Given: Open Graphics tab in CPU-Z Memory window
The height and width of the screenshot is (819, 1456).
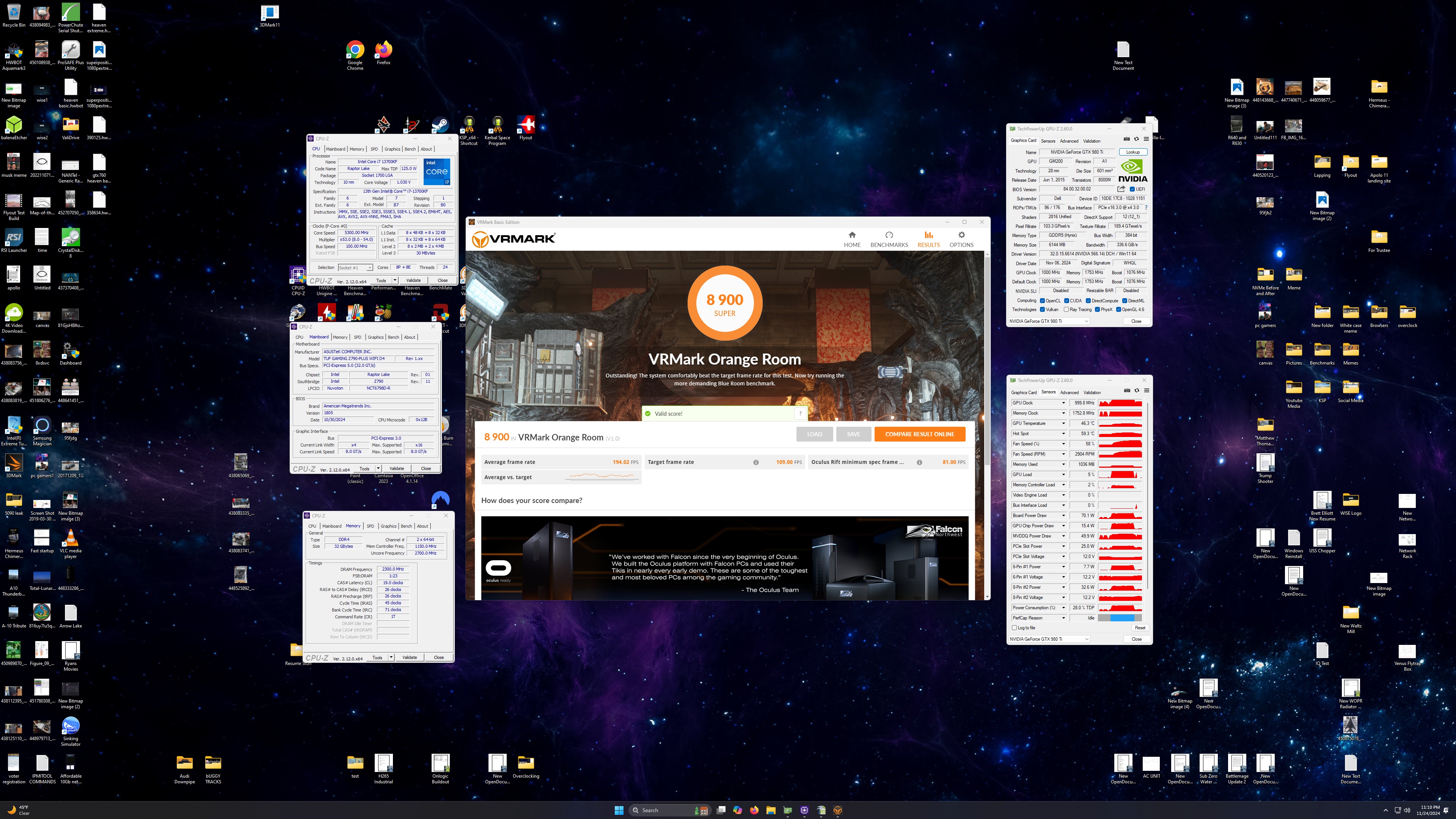Looking at the screenshot, I should click(x=388, y=526).
